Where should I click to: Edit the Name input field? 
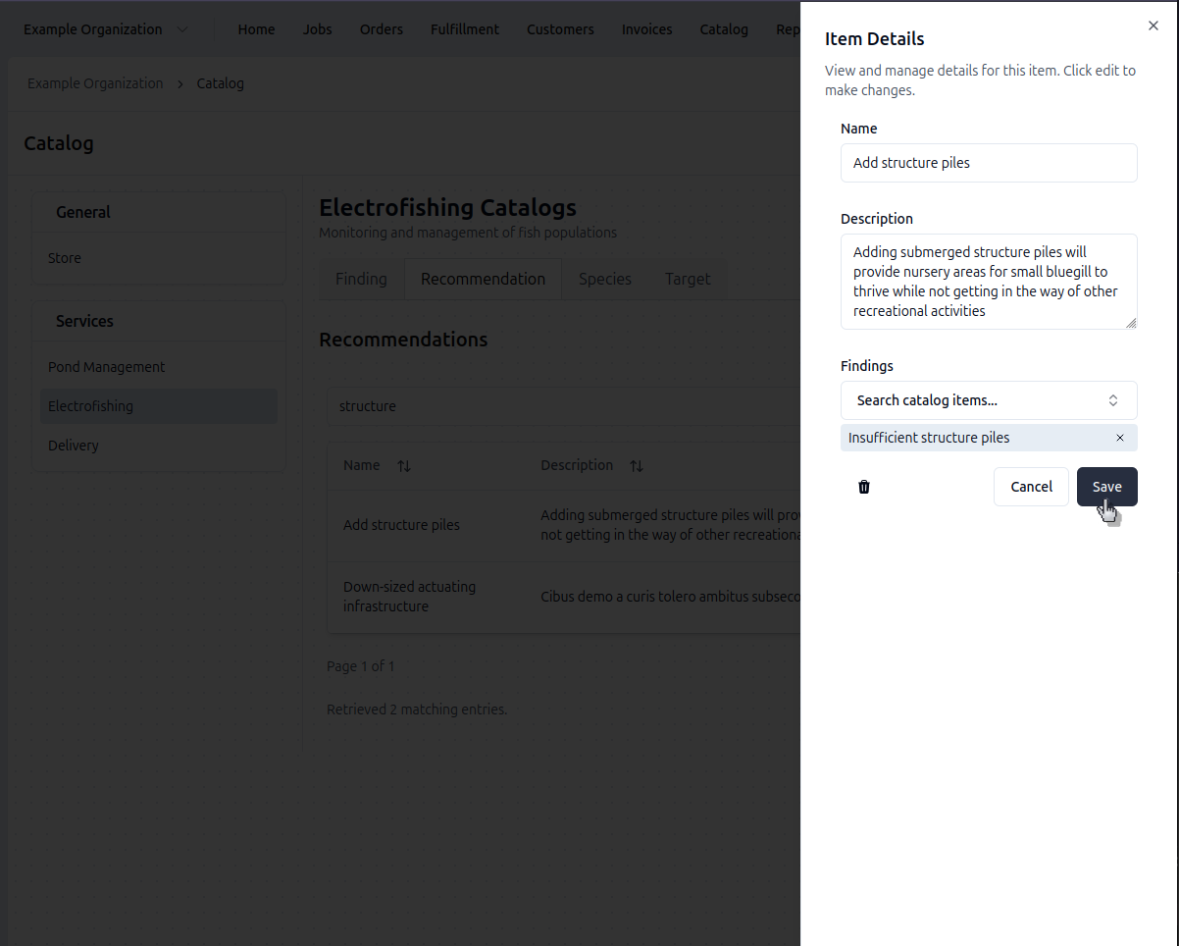989,163
